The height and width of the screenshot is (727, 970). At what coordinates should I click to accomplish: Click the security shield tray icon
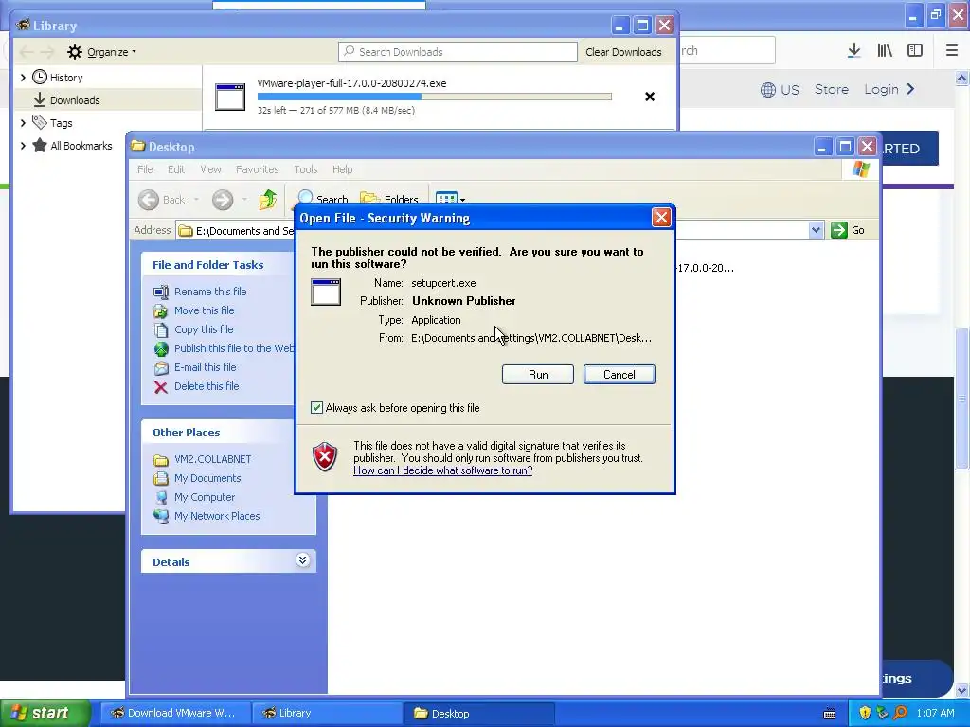[864, 713]
